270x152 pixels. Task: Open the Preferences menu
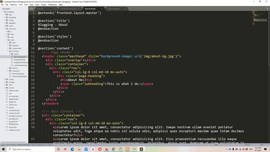(52, 5)
